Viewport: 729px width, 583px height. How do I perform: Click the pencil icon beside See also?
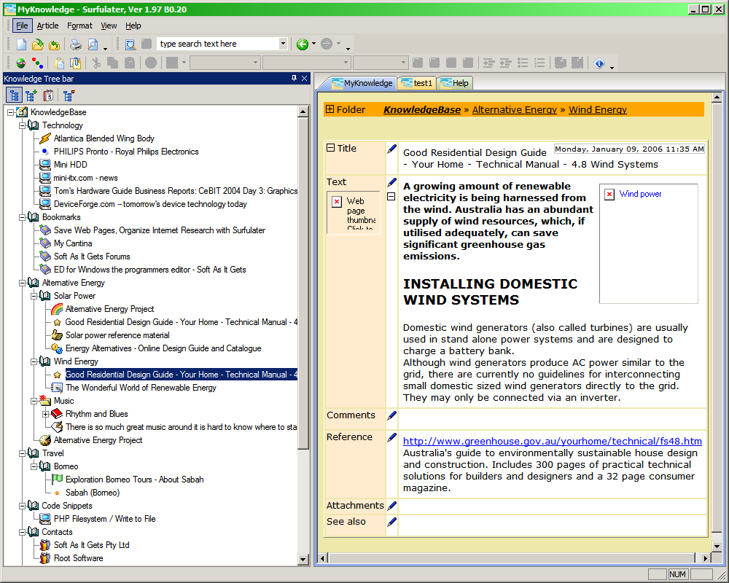(392, 522)
